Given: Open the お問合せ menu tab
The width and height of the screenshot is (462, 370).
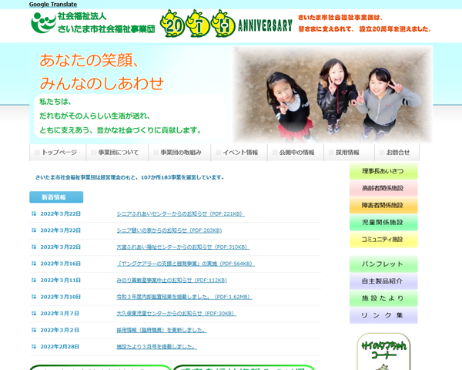Looking at the screenshot, I should 397,153.
